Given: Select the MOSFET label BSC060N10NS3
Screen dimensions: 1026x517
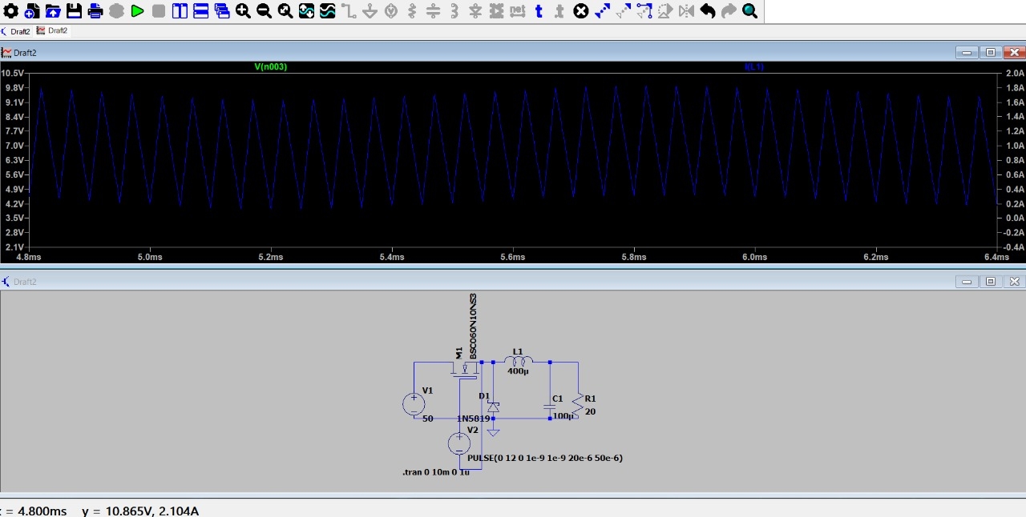Looking at the screenshot, I should point(474,326).
